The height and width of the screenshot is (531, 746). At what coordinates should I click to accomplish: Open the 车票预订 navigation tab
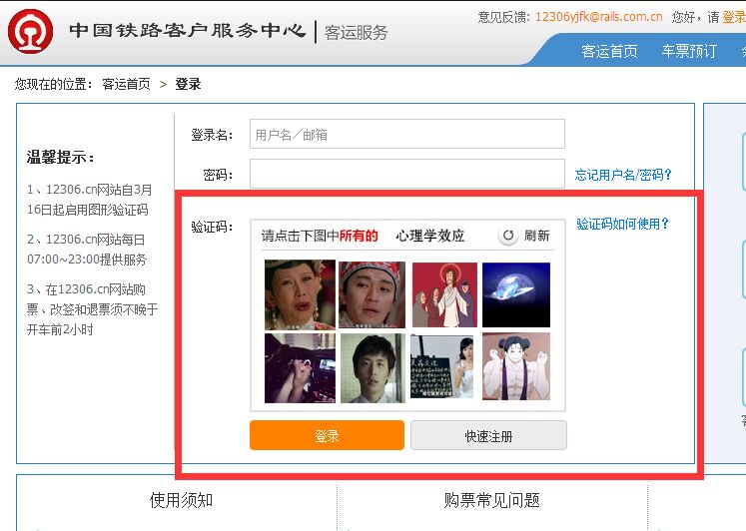tap(688, 51)
